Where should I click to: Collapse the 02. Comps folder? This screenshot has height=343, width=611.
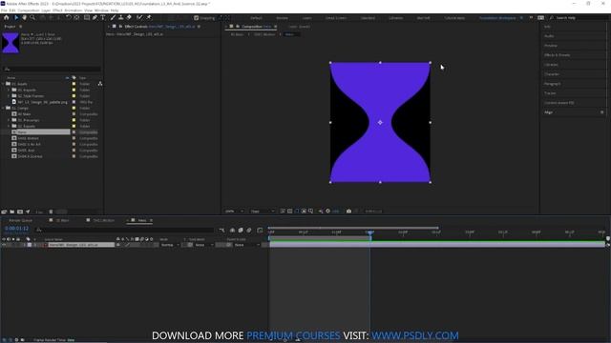tap(3, 108)
